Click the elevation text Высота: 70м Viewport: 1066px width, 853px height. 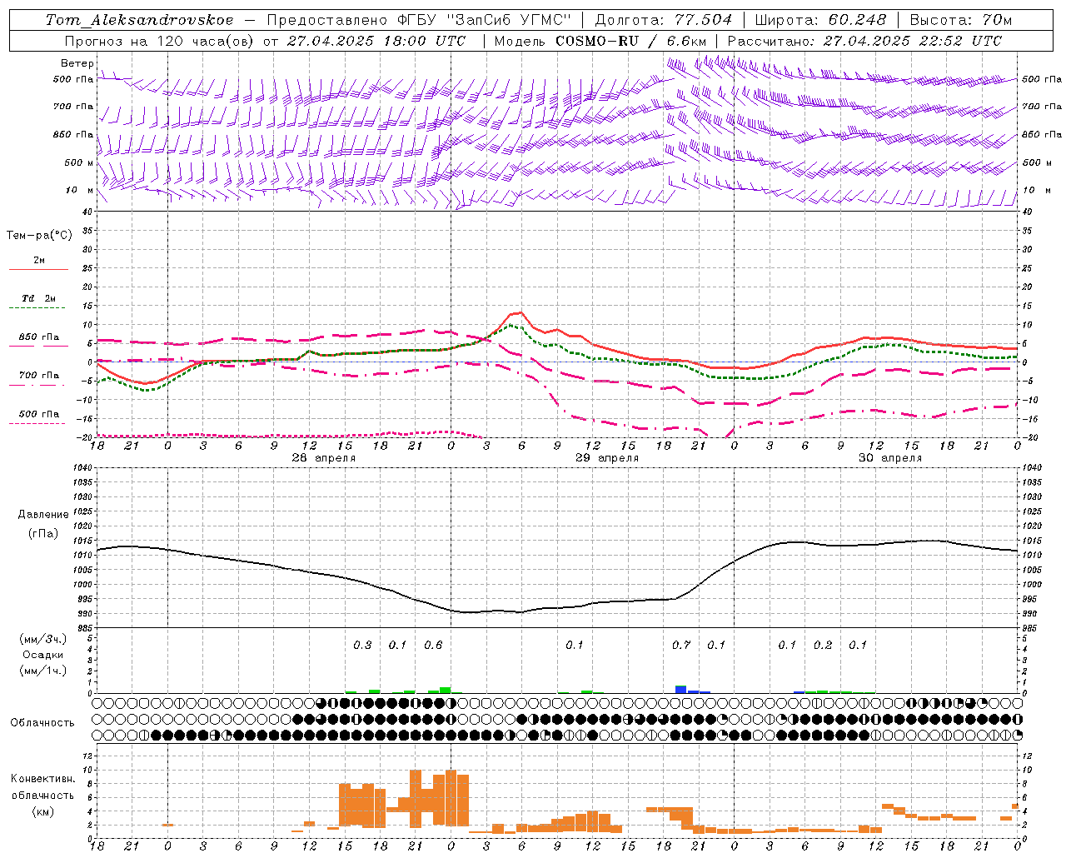(960, 20)
